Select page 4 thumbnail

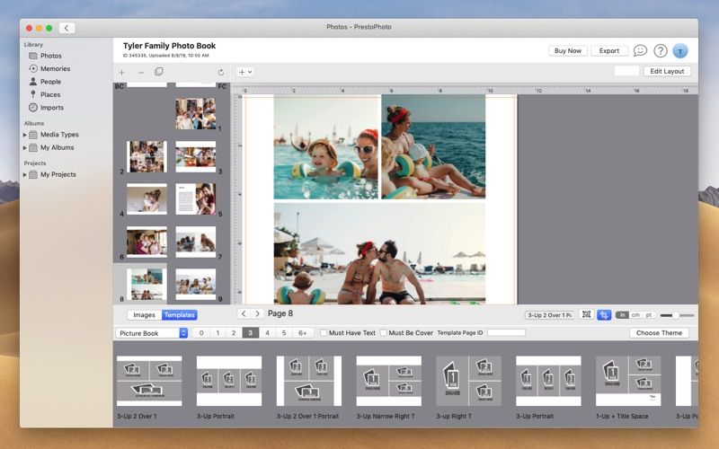(146, 198)
